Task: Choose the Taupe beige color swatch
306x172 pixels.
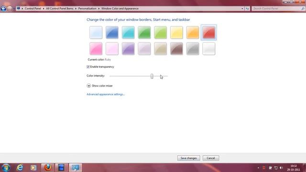Action: pyautogui.click(x=161, y=49)
